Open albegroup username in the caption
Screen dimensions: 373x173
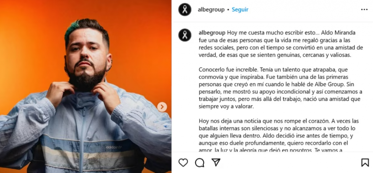click(x=212, y=33)
